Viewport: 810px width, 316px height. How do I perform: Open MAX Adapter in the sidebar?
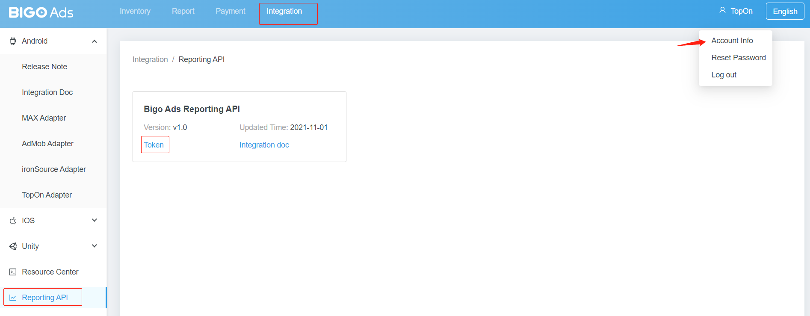tap(44, 118)
